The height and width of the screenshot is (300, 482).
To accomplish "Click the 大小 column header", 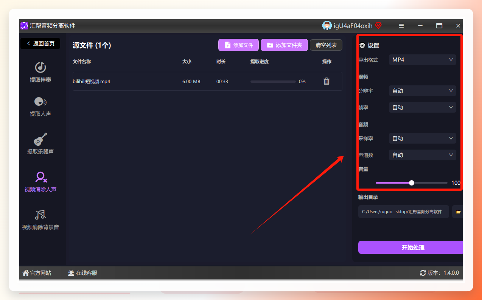I will click(187, 62).
